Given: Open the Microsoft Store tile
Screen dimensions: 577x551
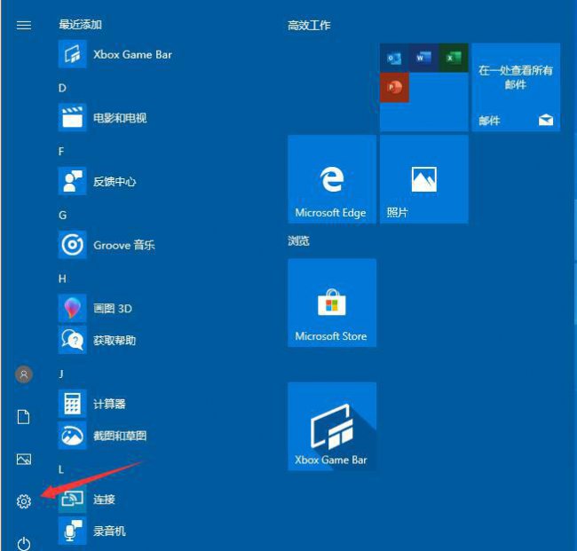Looking at the screenshot, I should (332, 303).
